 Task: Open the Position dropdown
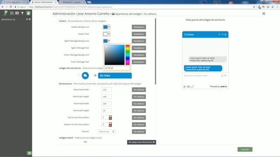pyautogui.click(x=106, y=132)
